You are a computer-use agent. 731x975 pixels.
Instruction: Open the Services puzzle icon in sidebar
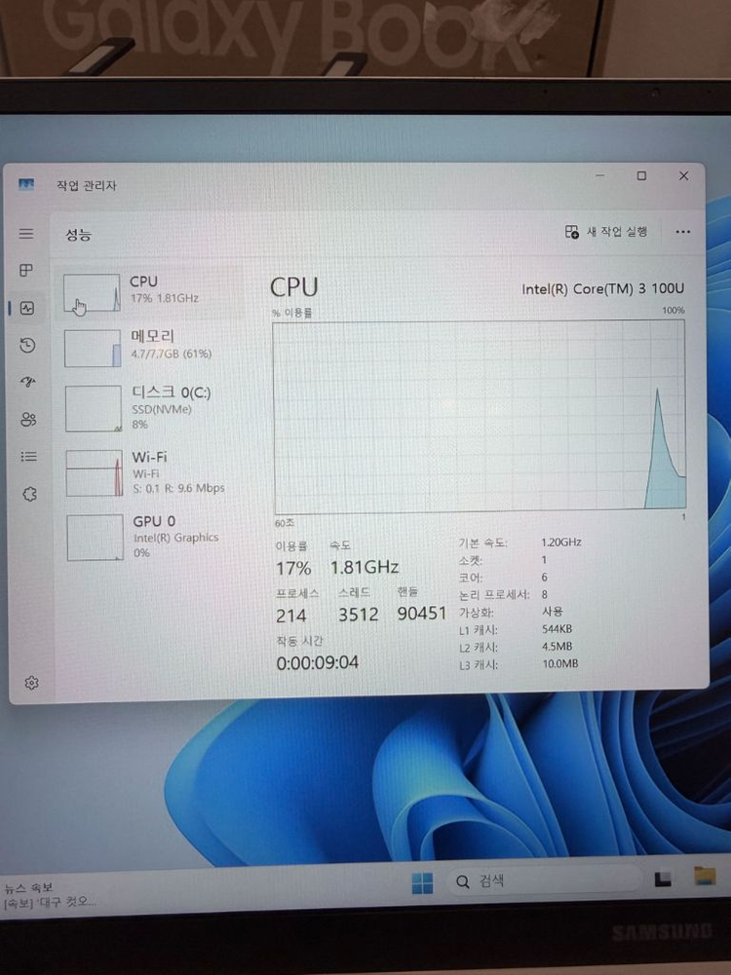29,495
